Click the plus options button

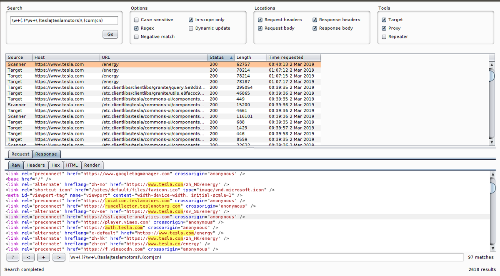(x=43, y=257)
